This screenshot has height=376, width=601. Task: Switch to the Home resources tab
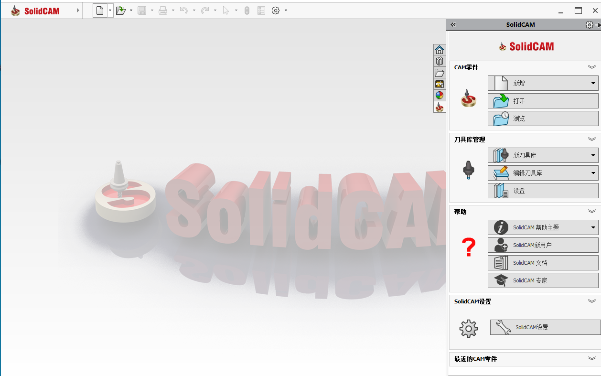coord(440,49)
